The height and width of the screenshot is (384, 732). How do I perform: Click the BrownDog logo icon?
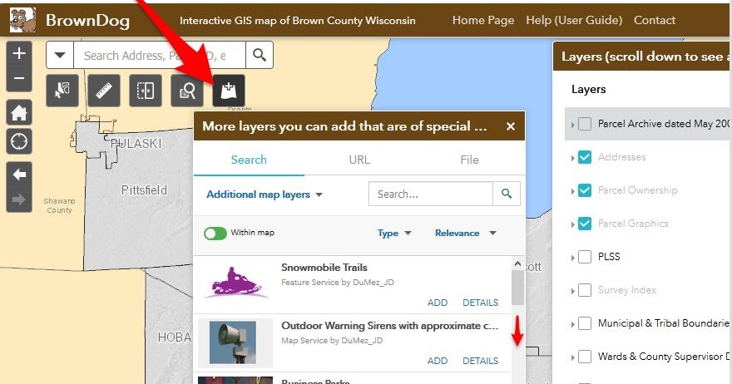[x=22, y=20]
